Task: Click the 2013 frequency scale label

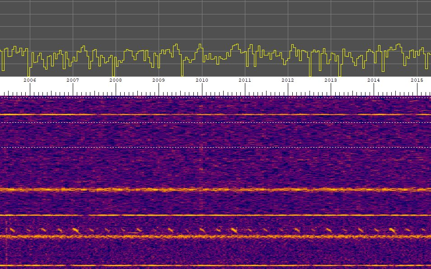Action: 331,80
